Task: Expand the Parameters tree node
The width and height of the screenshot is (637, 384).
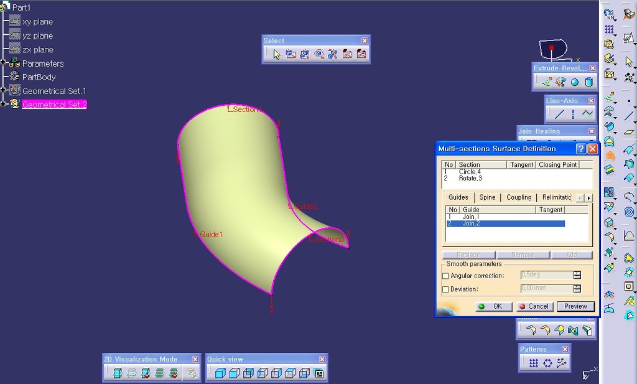Action: (3, 63)
